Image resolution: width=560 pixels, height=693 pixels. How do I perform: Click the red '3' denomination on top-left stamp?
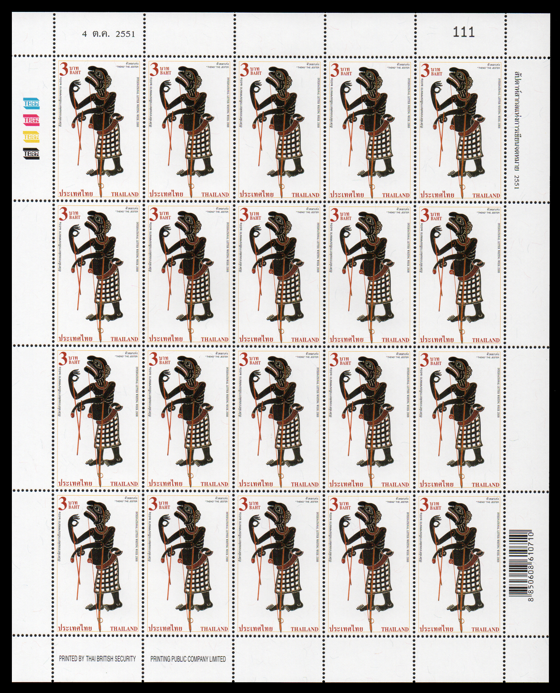(x=63, y=70)
